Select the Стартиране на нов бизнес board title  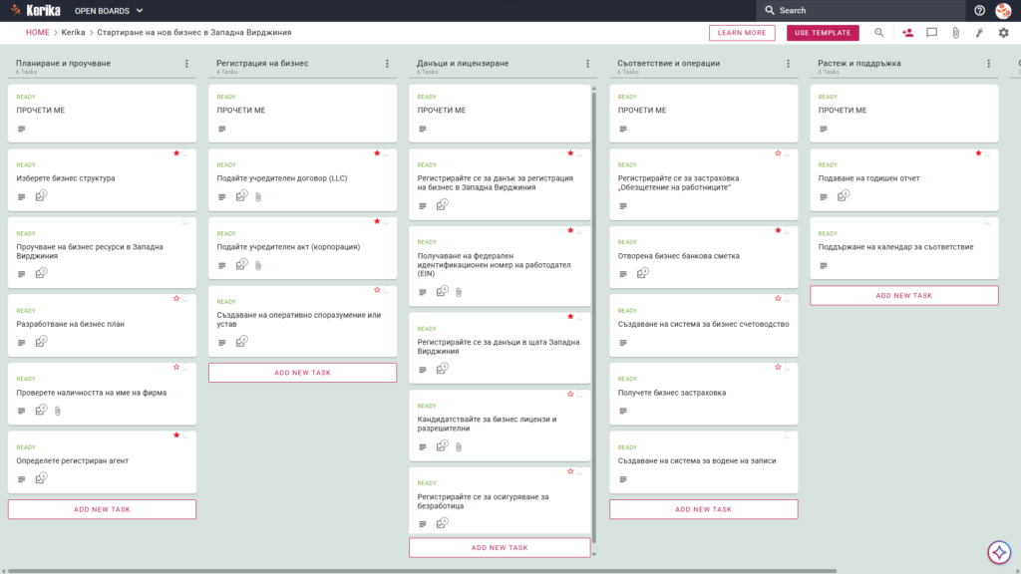click(x=194, y=33)
